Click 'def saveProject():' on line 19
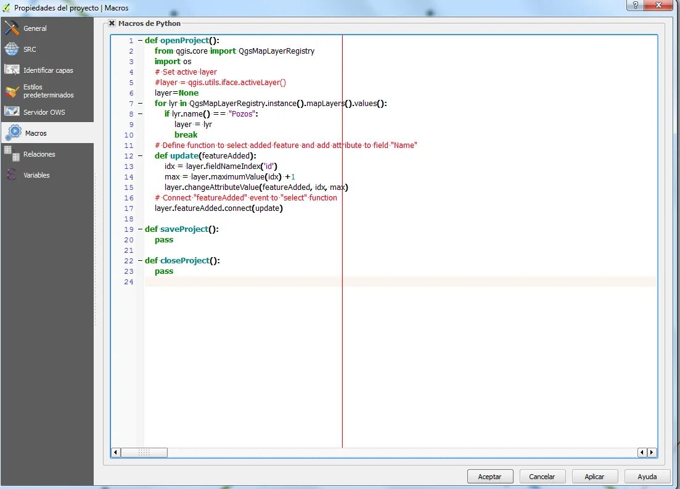 coord(182,229)
